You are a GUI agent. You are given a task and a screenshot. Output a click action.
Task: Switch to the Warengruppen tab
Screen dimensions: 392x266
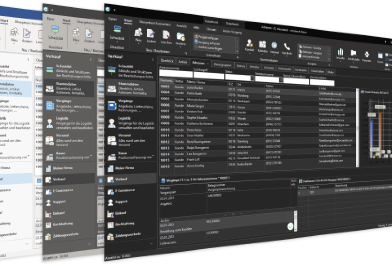point(222,64)
